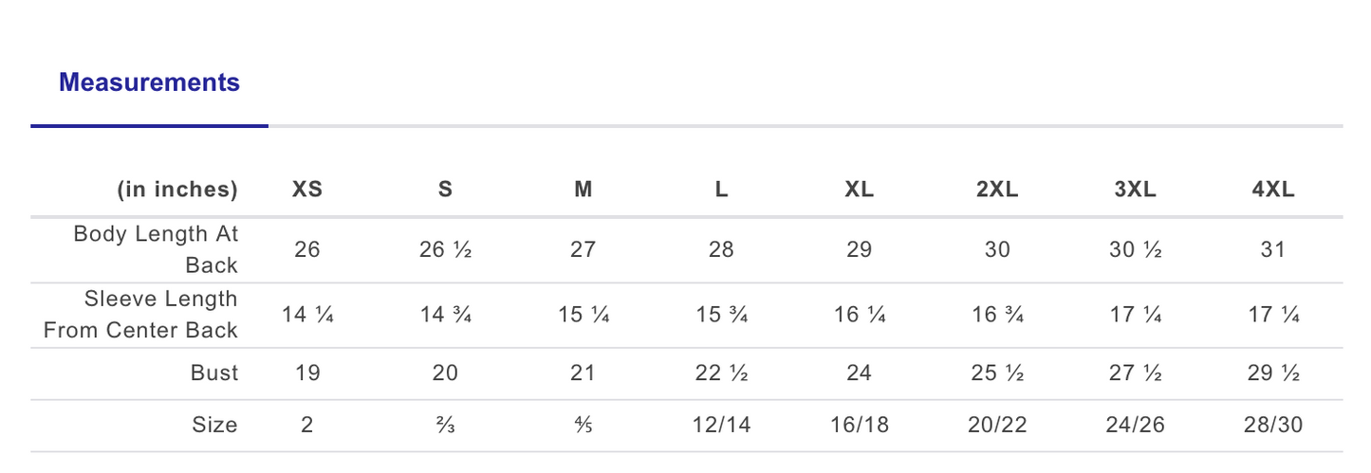Click the 16 ¾ sleeve length for 2XL
The image size is (1371, 473).
tap(997, 315)
